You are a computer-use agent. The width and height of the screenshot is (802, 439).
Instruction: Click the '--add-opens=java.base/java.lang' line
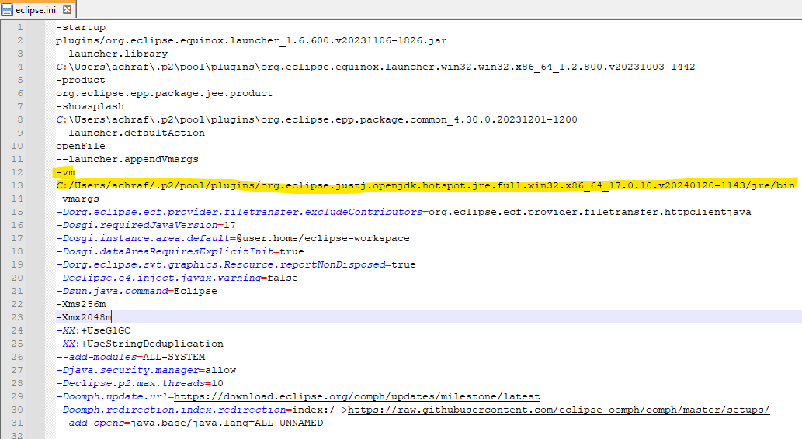click(x=189, y=423)
